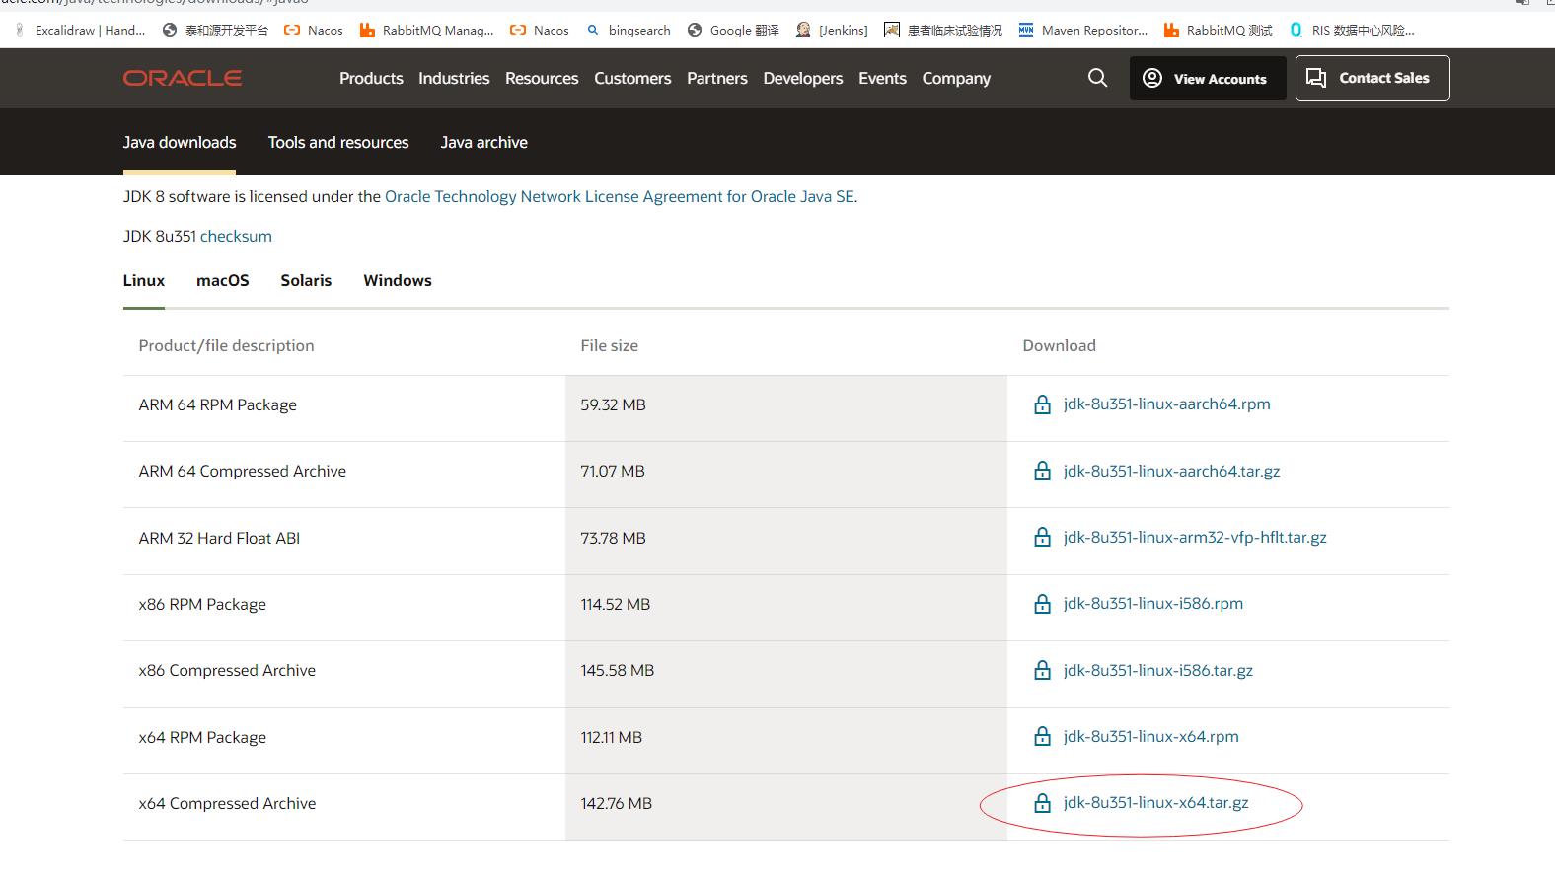Click the 73.78 MB file size
Image resolution: width=1555 pixels, height=881 pixels.
613,538
